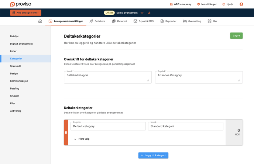Open ABC company selector
254x164 pixels.
[x=181, y=4]
